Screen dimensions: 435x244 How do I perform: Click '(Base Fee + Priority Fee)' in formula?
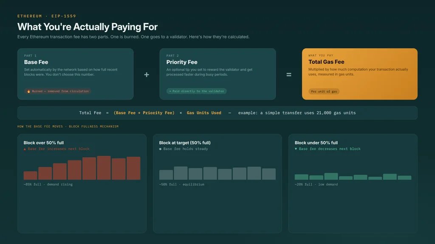144,113
